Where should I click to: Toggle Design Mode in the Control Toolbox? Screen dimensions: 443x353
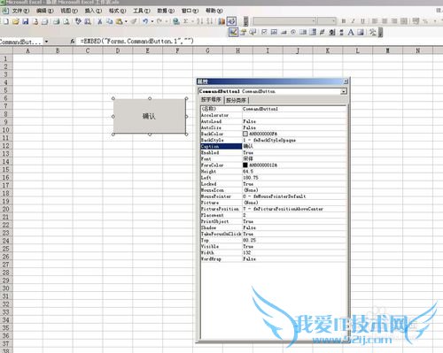233,32
